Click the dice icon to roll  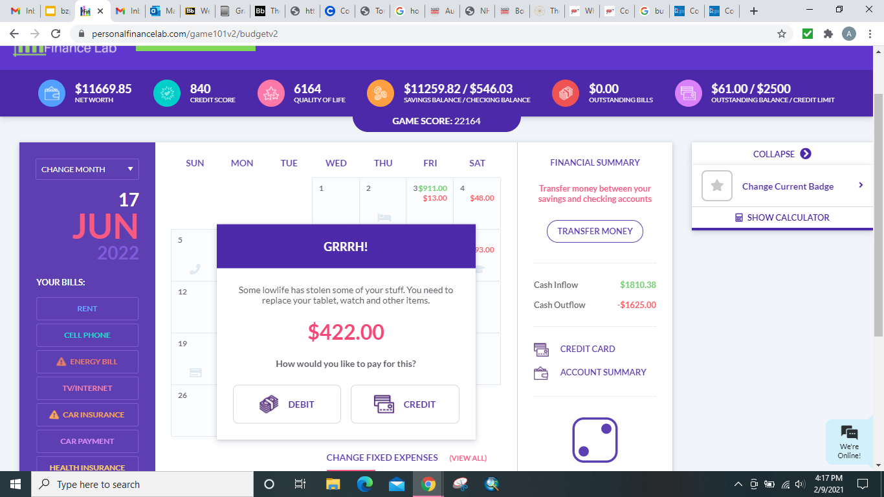[x=594, y=439]
